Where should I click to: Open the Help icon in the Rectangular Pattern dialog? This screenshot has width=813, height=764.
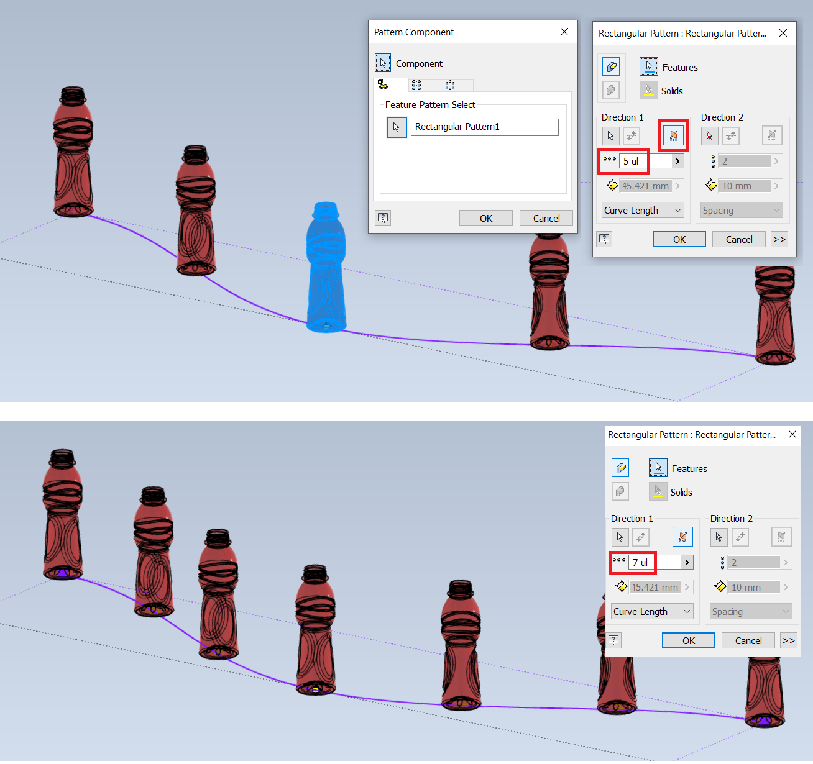point(604,239)
